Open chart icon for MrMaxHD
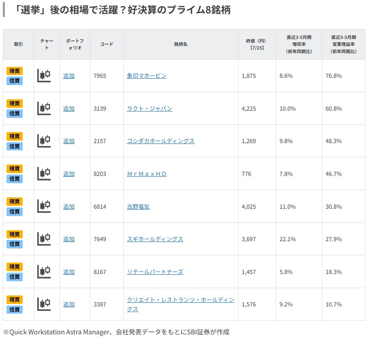 (44, 174)
